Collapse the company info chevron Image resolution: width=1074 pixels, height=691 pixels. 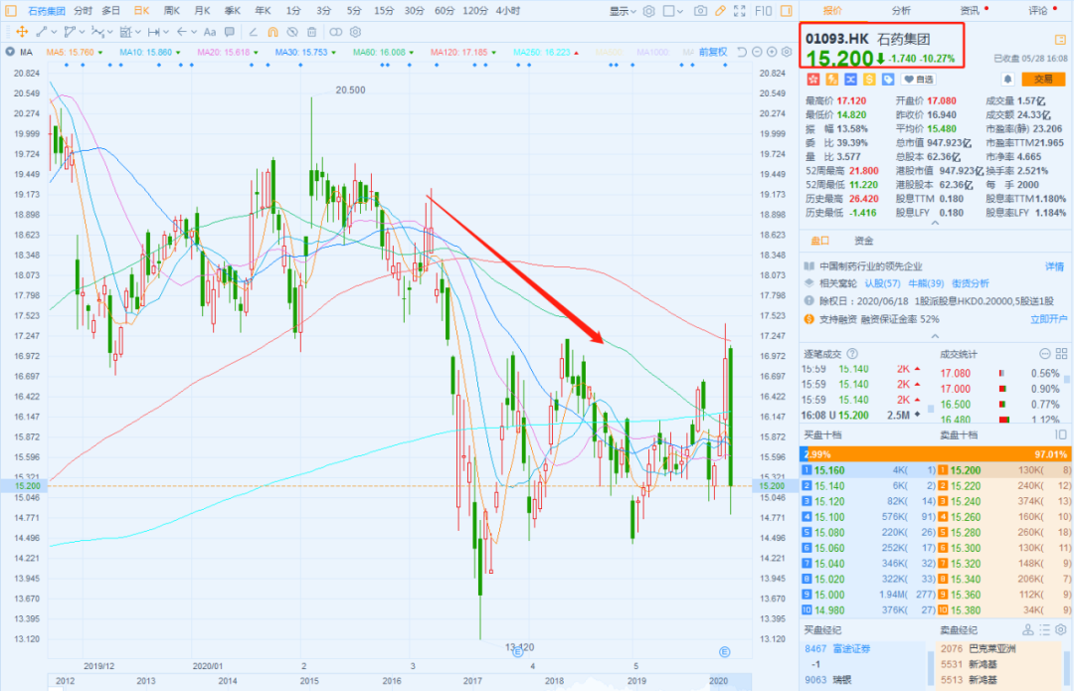(x=935, y=336)
